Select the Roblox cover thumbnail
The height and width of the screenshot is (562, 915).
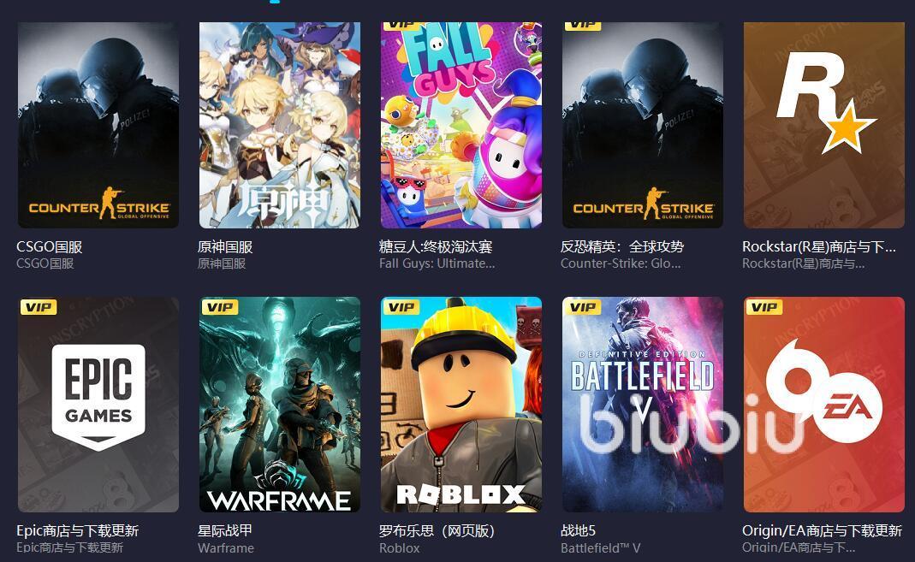click(x=461, y=405)
